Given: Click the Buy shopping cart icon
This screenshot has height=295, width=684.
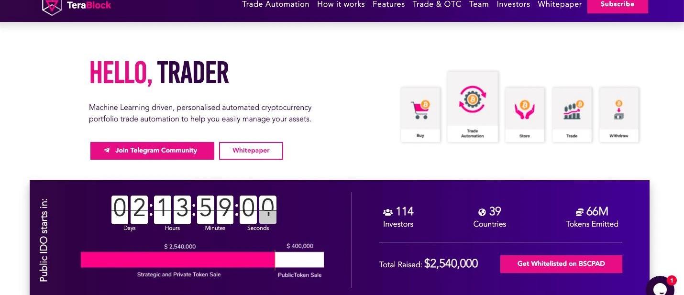Looking at the screenshot, I should point(420,109).
